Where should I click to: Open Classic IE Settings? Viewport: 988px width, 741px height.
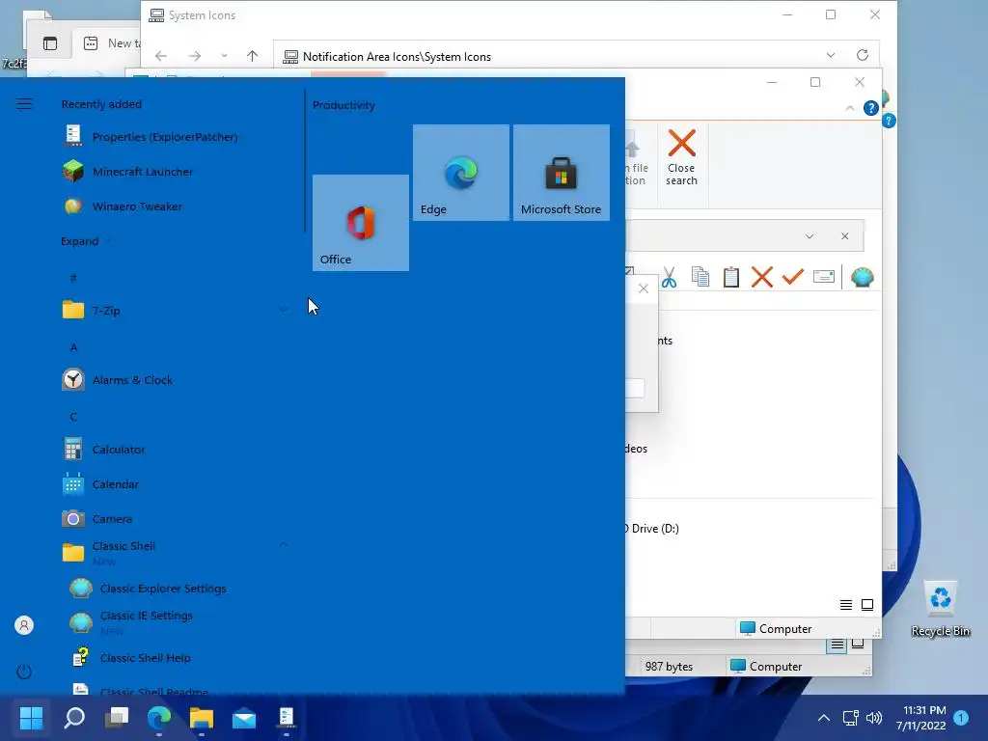(x=147, y=622)
